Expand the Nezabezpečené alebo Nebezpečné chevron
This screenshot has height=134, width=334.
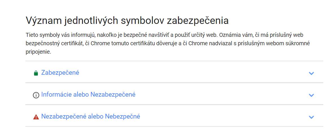[x=311, y=117]
